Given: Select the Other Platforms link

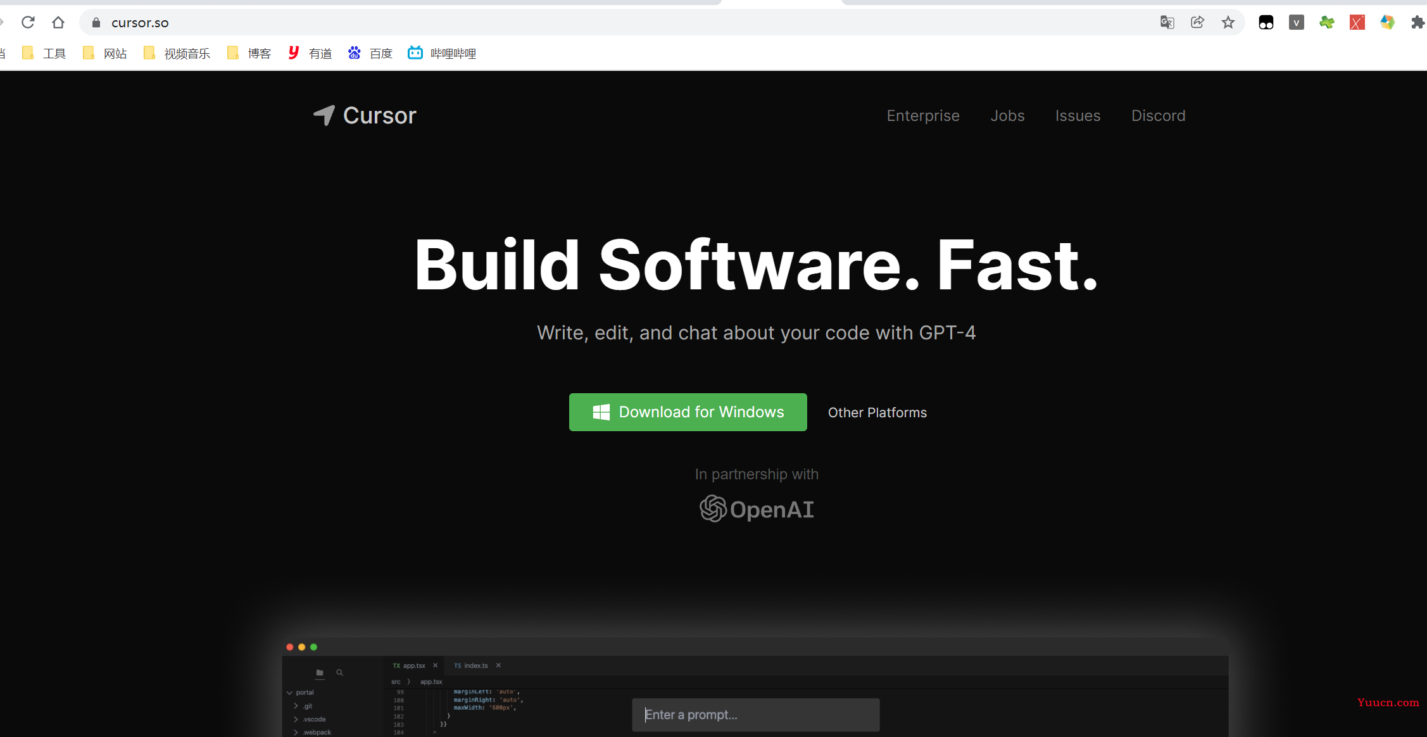Looking at the screenshot, I should point(876,412).
